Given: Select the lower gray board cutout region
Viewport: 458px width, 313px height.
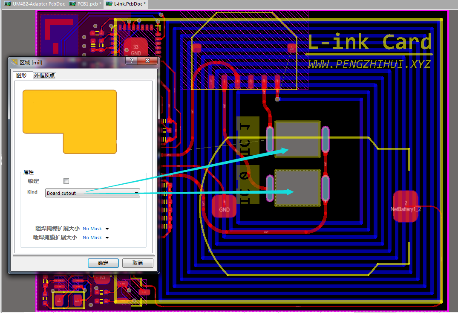Looking at the screenshot, I should click(297, 188).
